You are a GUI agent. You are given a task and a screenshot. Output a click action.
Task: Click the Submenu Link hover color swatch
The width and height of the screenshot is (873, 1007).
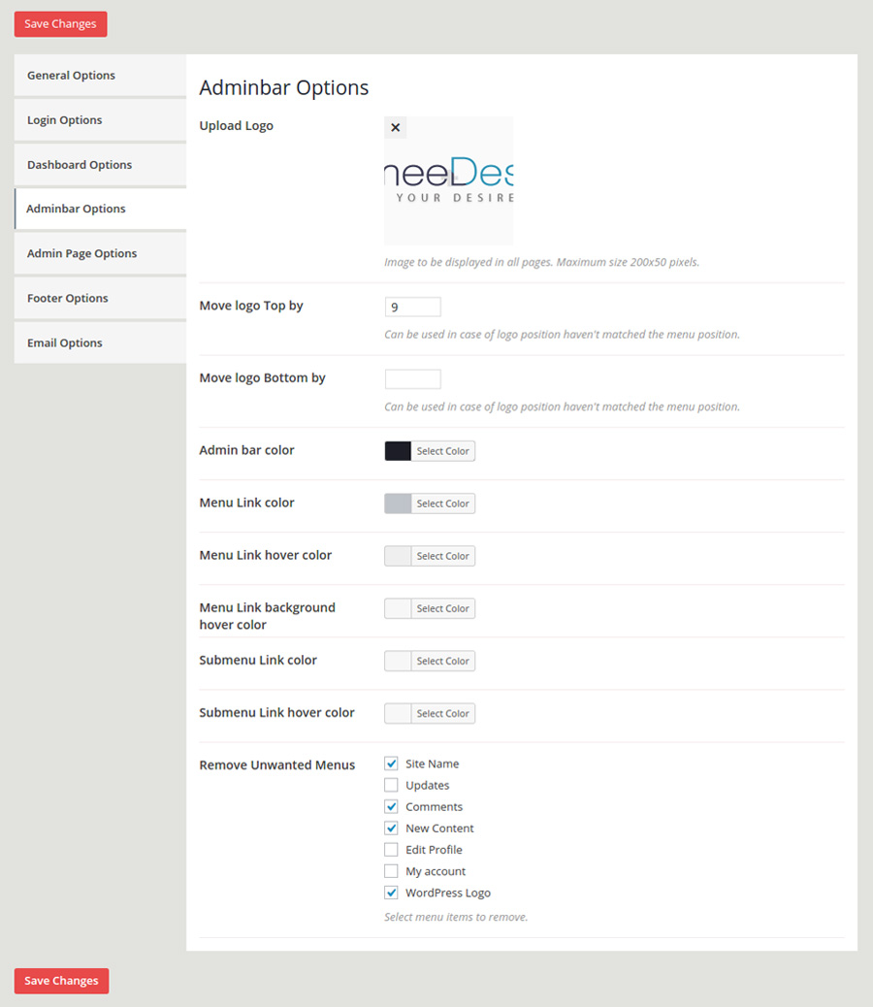398,713
